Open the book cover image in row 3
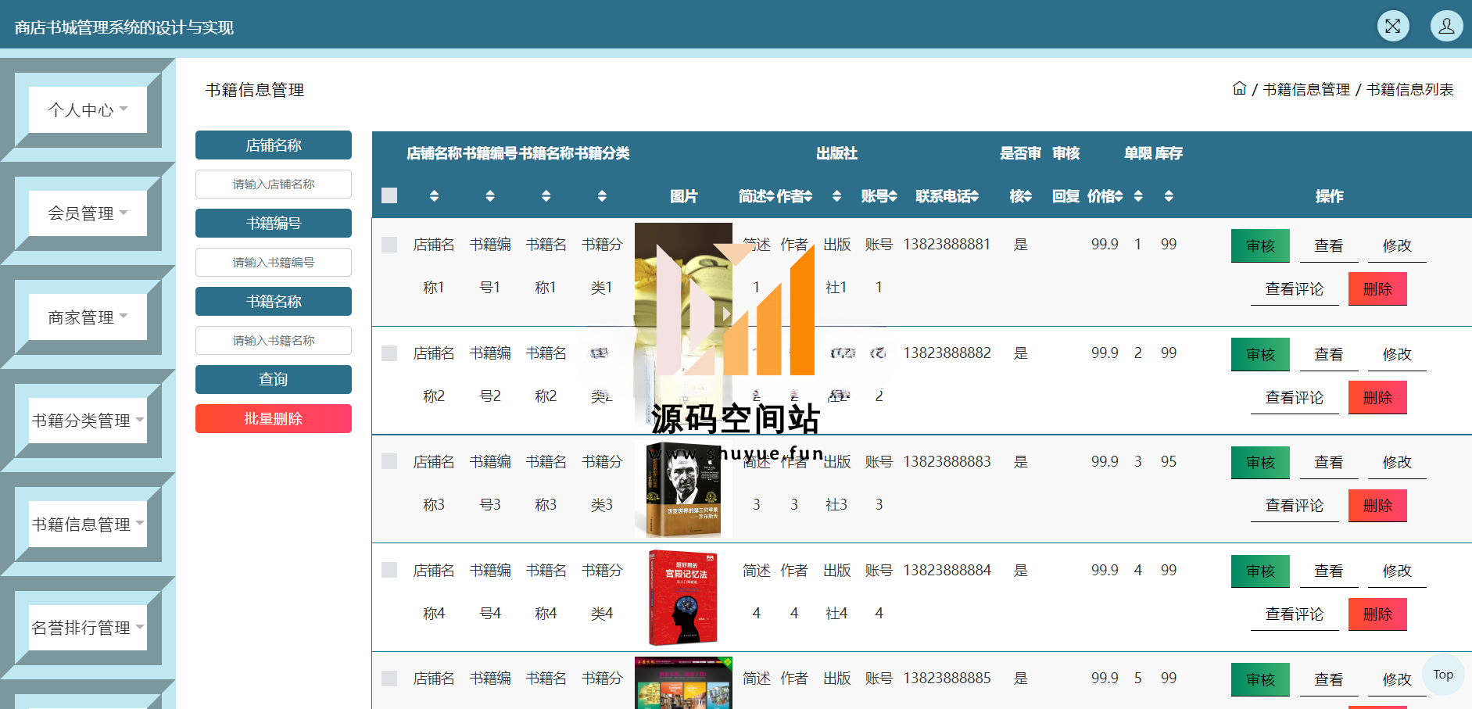The image size is (1472, 709). point(684,489)
